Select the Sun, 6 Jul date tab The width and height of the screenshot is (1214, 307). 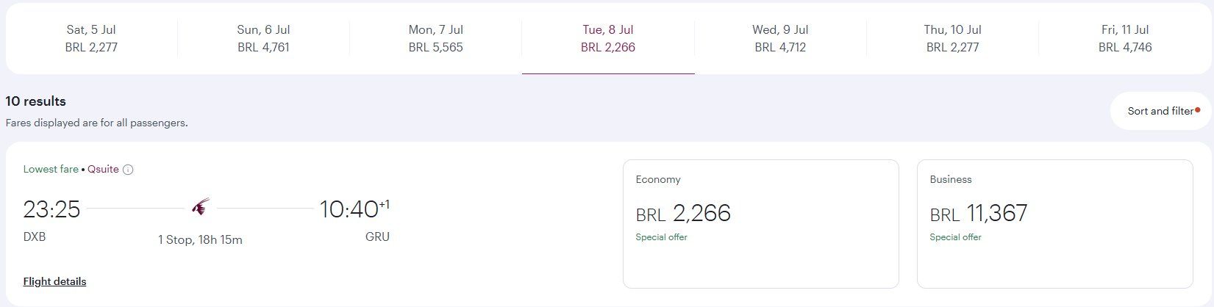click(263, 38)
